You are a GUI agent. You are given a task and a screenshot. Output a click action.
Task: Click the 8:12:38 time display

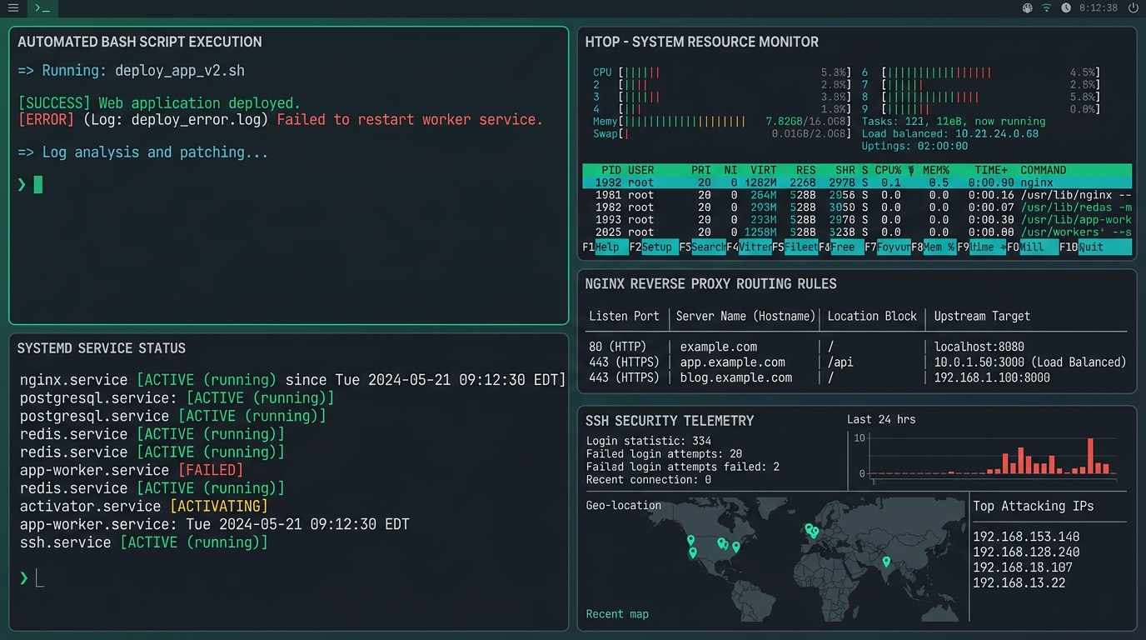(x=1098, y=8)
